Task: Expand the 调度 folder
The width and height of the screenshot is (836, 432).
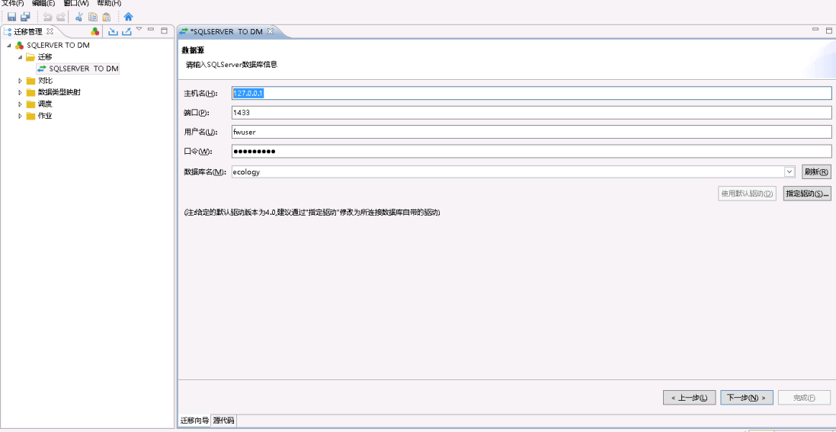Action: coord(21,104)
